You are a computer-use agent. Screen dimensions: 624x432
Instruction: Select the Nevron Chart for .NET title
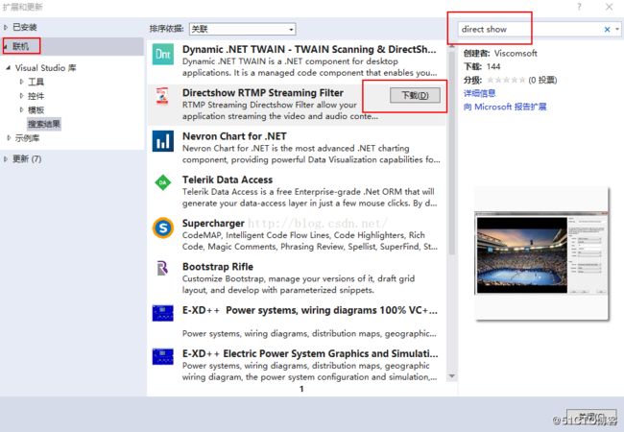(x=234, y=136)
